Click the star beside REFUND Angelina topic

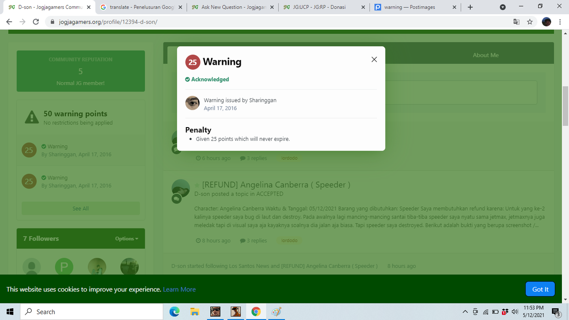197,185
